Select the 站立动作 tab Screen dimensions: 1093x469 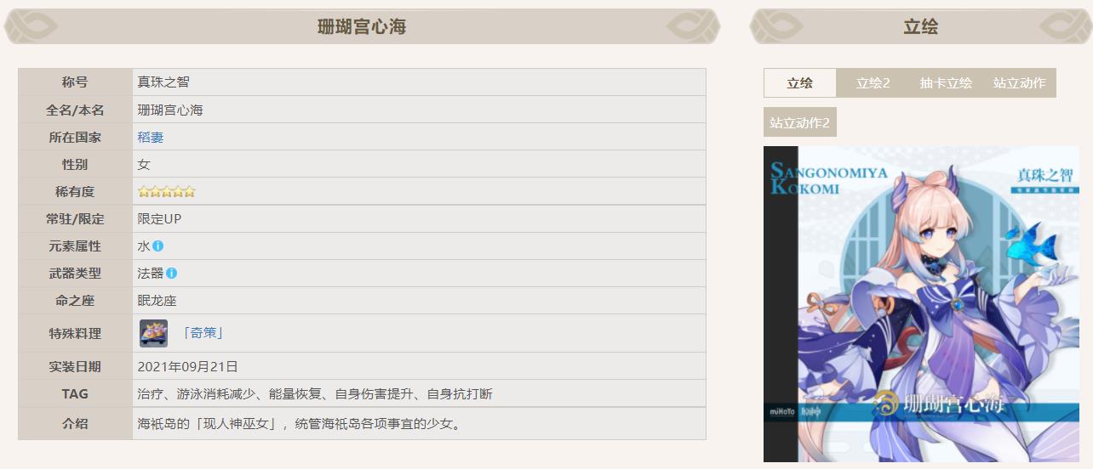(x=1019, y=83)
